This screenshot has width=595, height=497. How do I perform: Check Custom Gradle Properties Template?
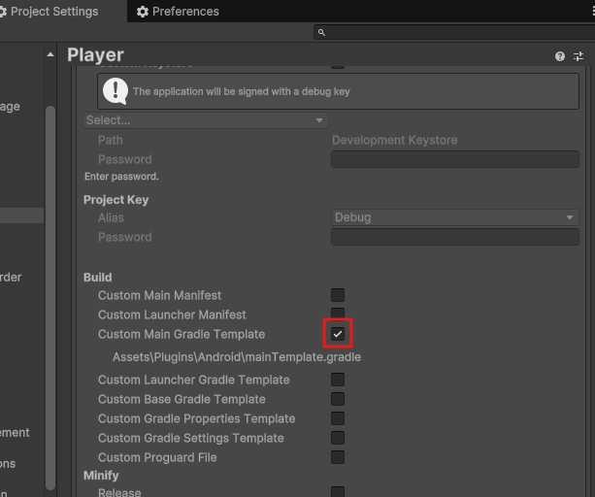(x=338, y=418)
